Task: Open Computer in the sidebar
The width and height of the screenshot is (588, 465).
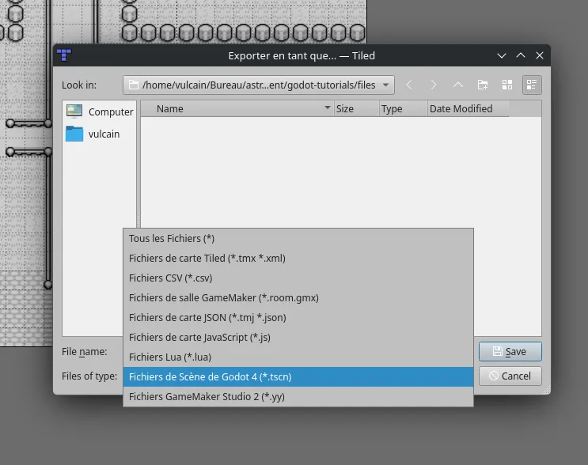Action: tap(100, 112)
